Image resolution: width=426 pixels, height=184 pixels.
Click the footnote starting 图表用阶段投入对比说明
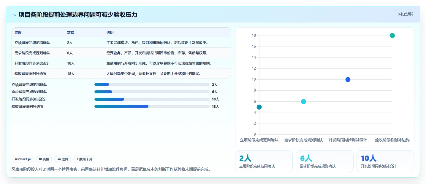pyautogui.click(x=111, y=169)
